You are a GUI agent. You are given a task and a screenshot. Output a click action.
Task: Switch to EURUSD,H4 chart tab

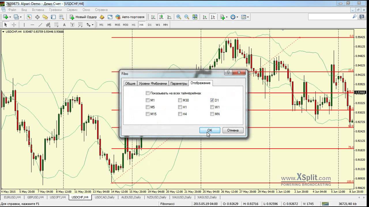[x=12, y=197]
